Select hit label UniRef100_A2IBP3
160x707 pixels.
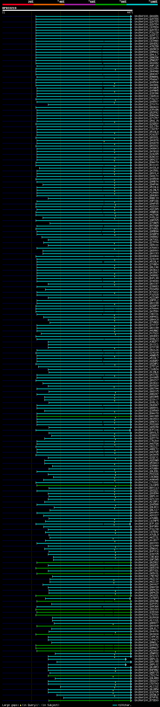click(x=146, y=502)
